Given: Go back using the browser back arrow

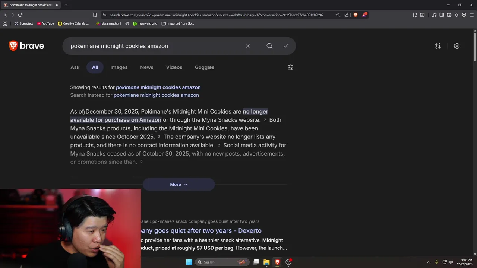Looking at the screenshot, I should [x=5, y=15].
